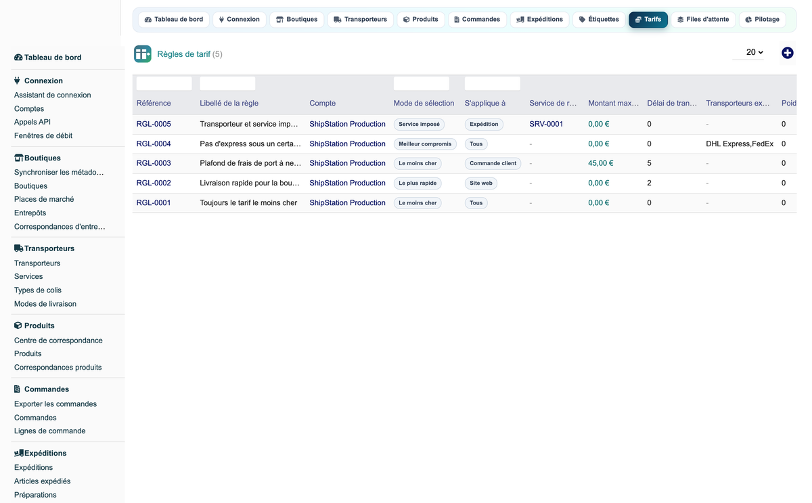Click the Boutiques store icon in sidebar
Screen dimensions: 812x503
(x=18, y=158)
